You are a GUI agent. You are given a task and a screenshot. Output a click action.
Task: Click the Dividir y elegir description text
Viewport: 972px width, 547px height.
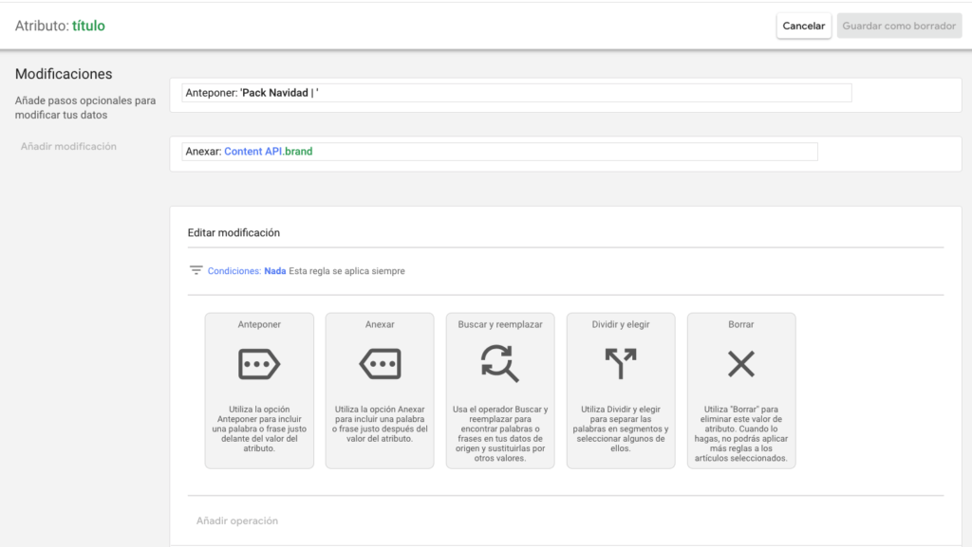click(621, 428)
